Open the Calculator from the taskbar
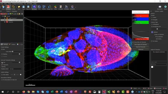 click(99, 92)
